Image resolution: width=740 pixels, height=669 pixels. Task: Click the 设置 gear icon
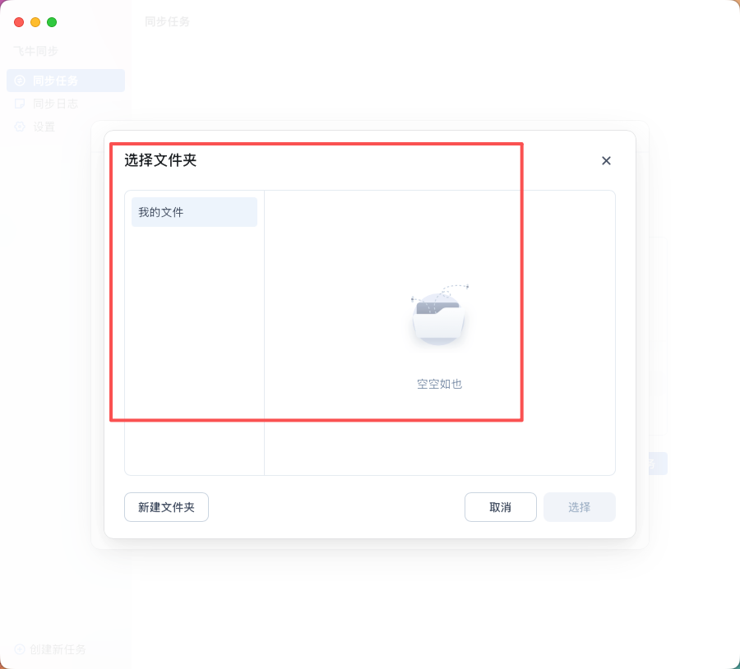[x=20, y=127]
